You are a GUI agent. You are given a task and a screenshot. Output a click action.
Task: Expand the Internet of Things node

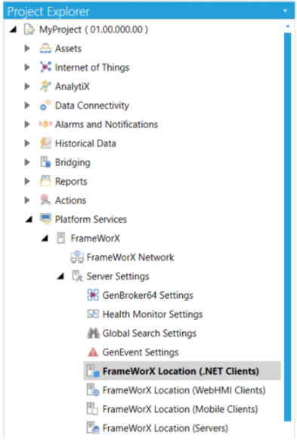point(27,67)
